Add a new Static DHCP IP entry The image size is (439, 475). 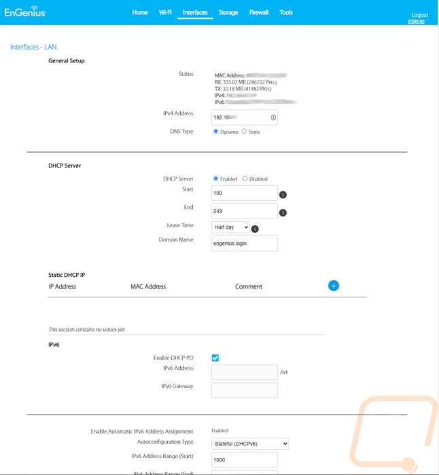(334, 286)
